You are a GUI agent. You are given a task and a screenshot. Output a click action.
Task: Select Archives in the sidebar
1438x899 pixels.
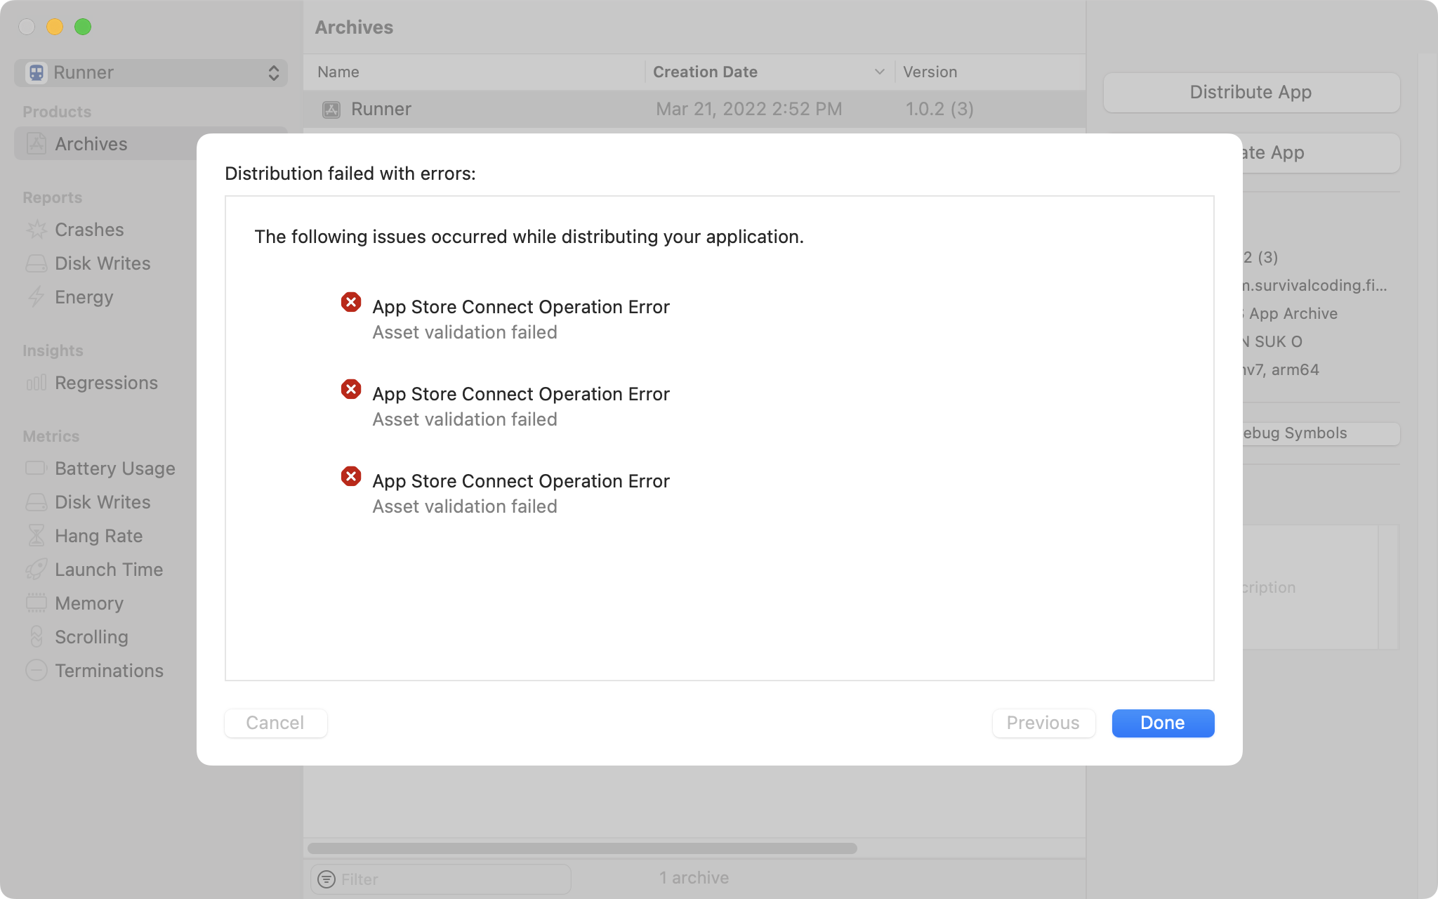coord(91,144)
